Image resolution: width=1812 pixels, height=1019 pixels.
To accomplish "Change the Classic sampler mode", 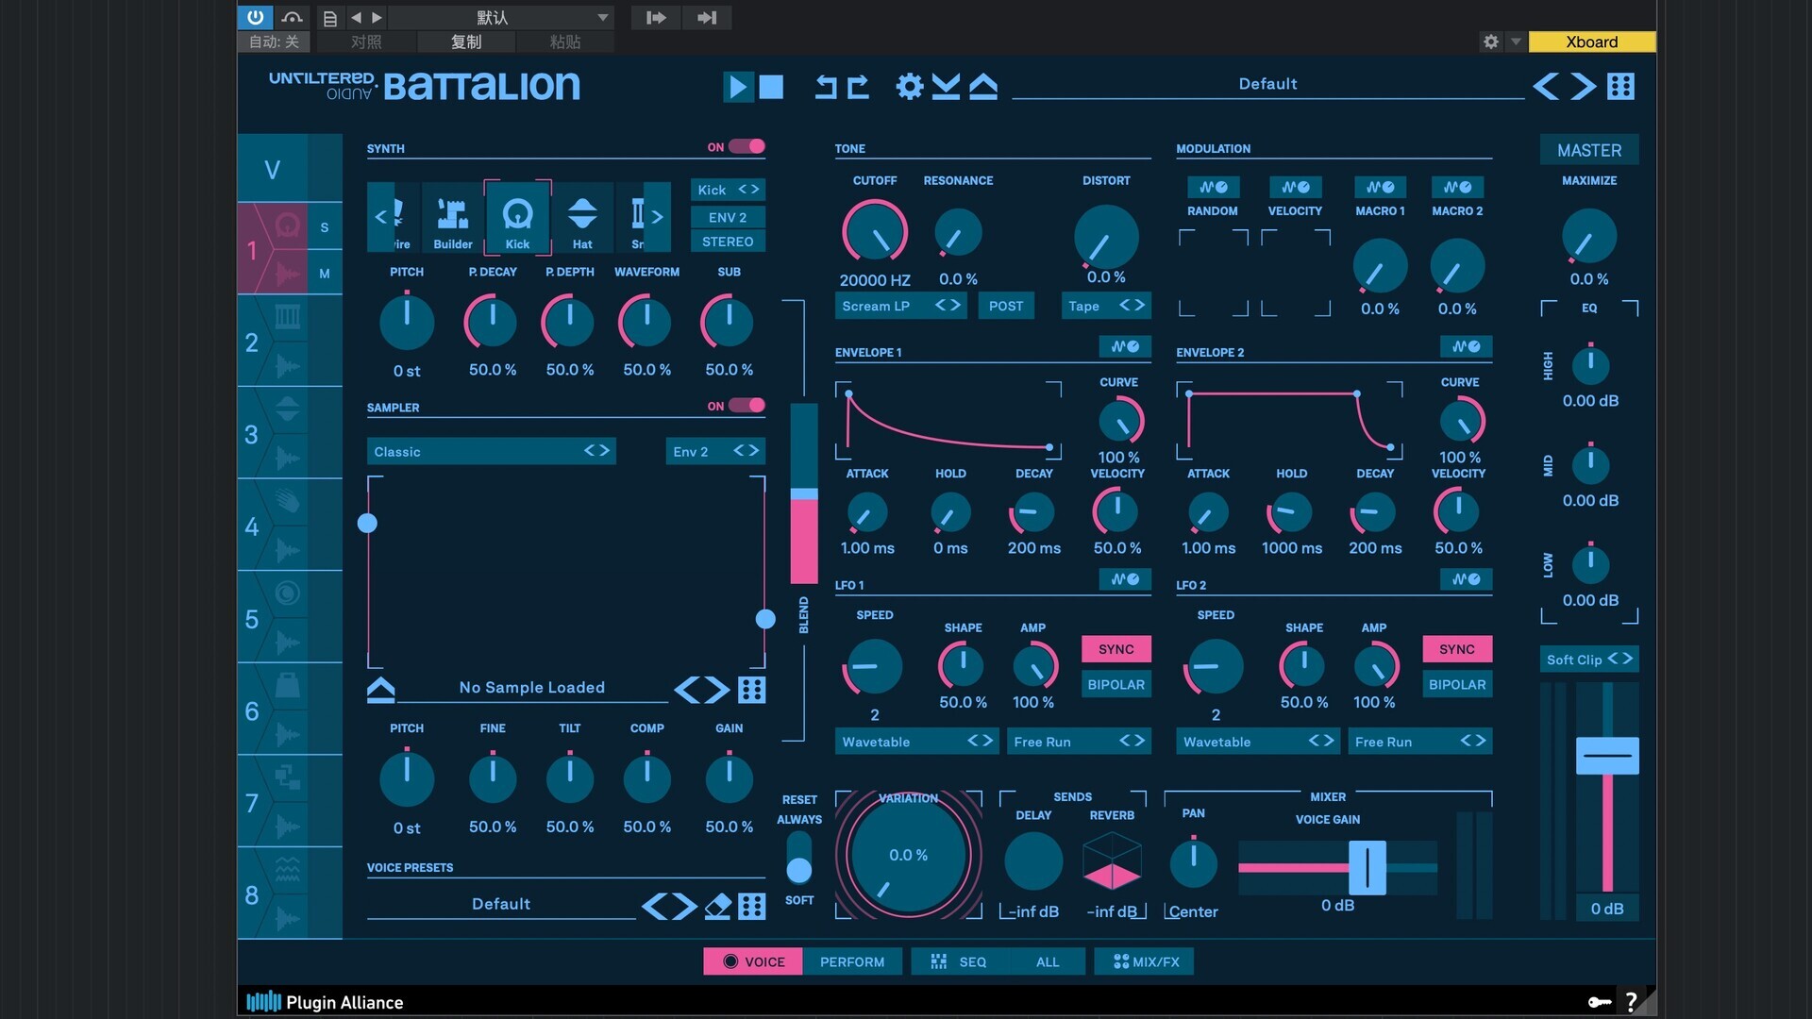I will tap(491, 451).
